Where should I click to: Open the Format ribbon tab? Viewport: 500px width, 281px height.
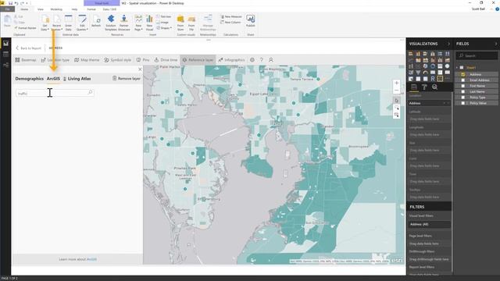91,9
